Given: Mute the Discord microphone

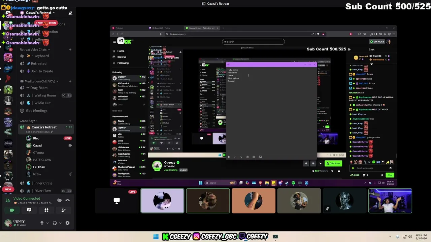Looking at the screenshot, I should click(x=42, y=223).
